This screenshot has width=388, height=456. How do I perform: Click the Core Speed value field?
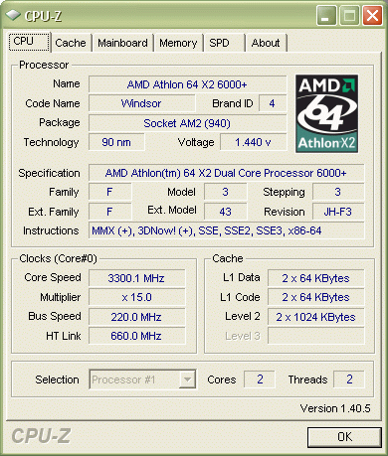(136, 278)
